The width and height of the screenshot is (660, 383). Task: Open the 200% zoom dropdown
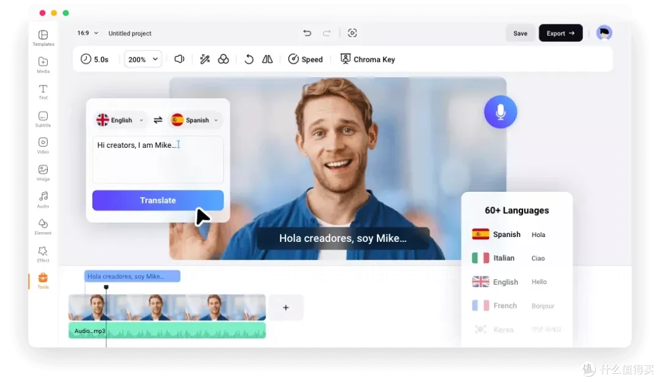[x=142, y=59]
